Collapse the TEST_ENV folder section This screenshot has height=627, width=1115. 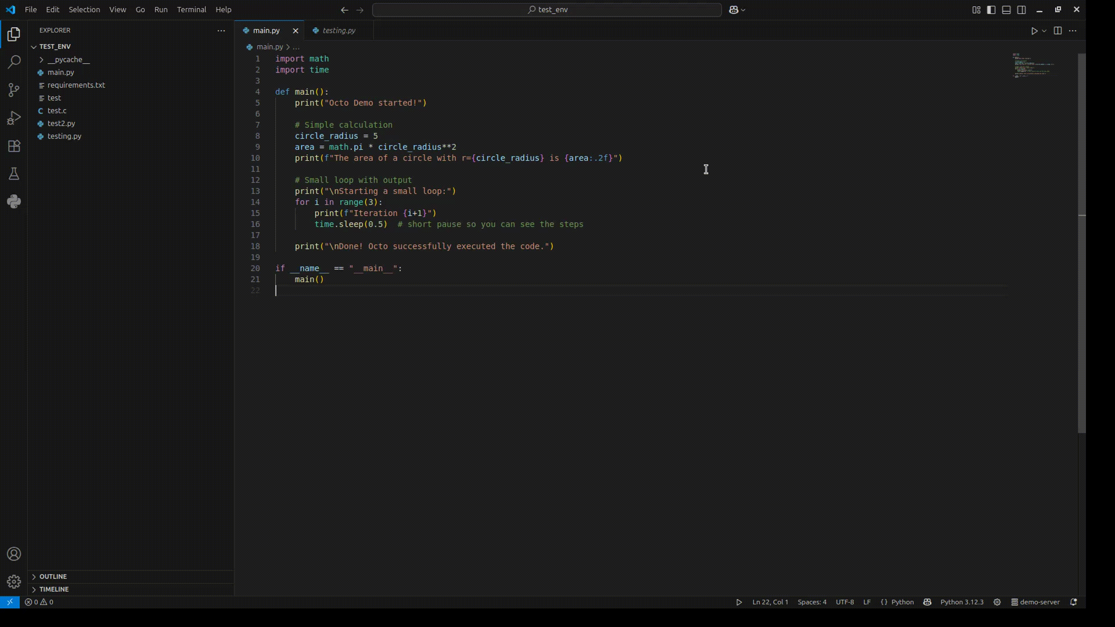tap(131, 46)
